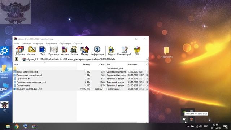
Task: Click size value 19 852 764
Action: click(85, 89)
